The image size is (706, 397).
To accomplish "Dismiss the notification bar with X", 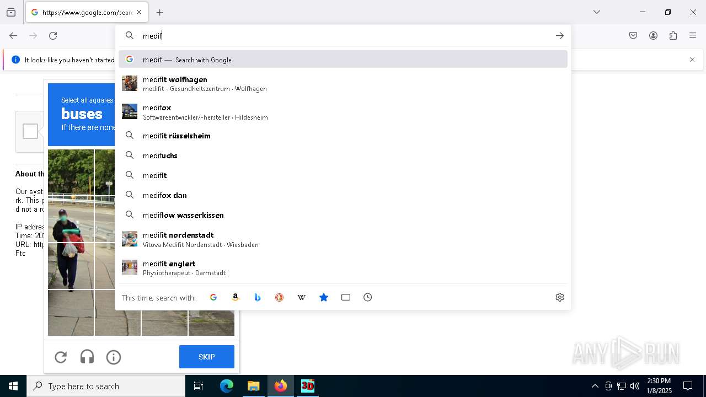I will [692, 60].
